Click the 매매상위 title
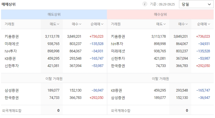 [x=8, y=4]
